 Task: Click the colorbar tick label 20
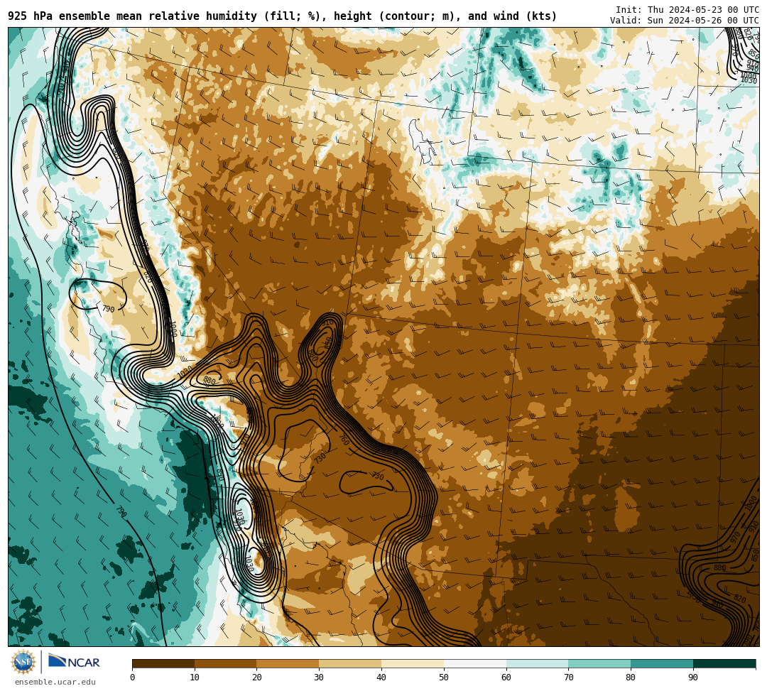(257, 678)
